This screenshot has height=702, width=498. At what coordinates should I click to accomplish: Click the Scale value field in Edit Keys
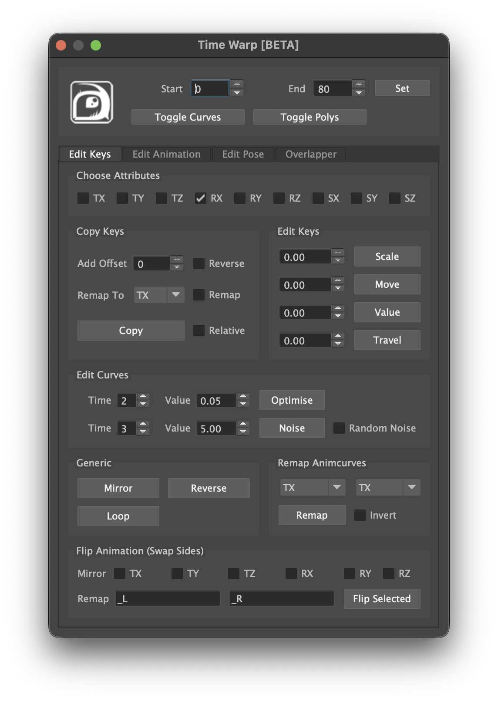305,256
